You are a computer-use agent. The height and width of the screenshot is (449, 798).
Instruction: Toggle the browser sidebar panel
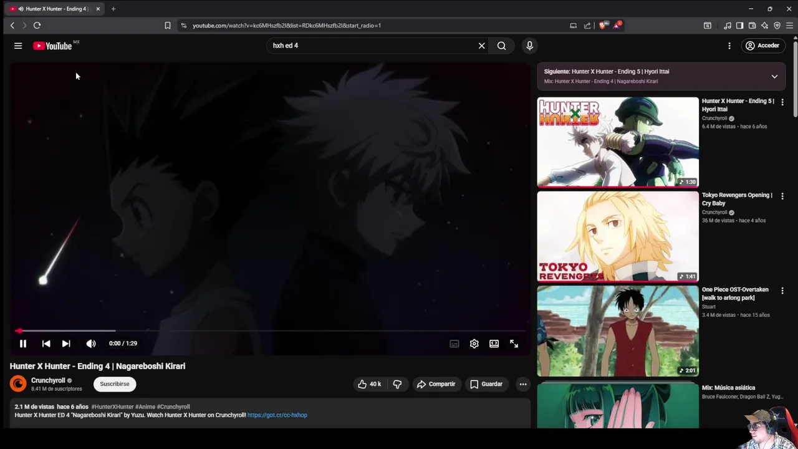click(x=739, y=26)
